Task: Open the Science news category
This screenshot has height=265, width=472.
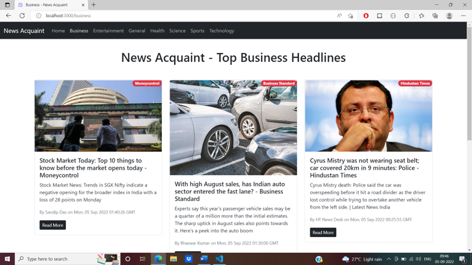Action: tap(177, 31)
